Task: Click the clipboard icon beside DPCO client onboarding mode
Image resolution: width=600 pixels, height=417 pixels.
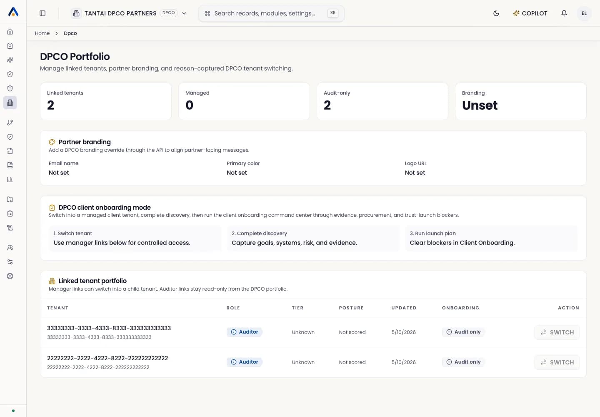Action: pyautogui.click(x=52, y=208)
